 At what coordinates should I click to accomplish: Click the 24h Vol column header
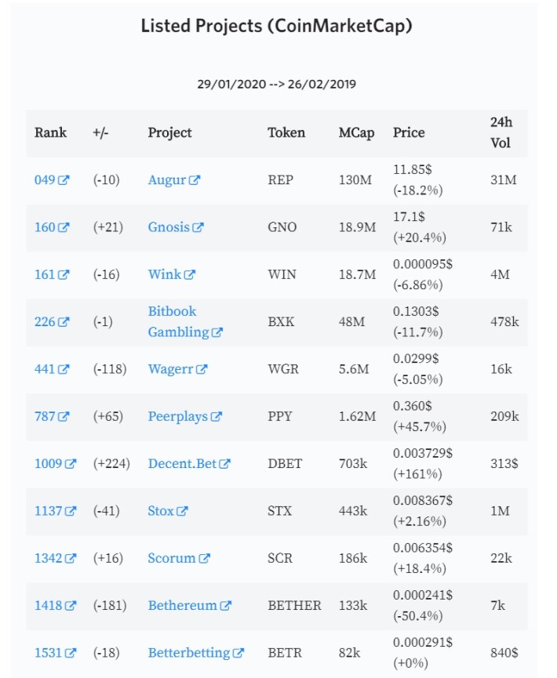(501, 132)
